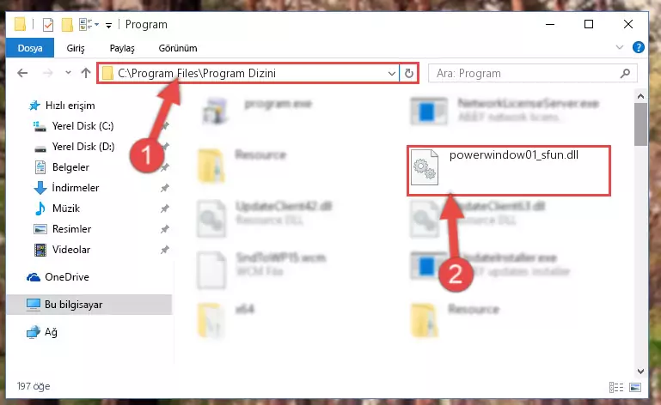
Task: Expand the address bar history dropdown
Action: tap(392, 73)
